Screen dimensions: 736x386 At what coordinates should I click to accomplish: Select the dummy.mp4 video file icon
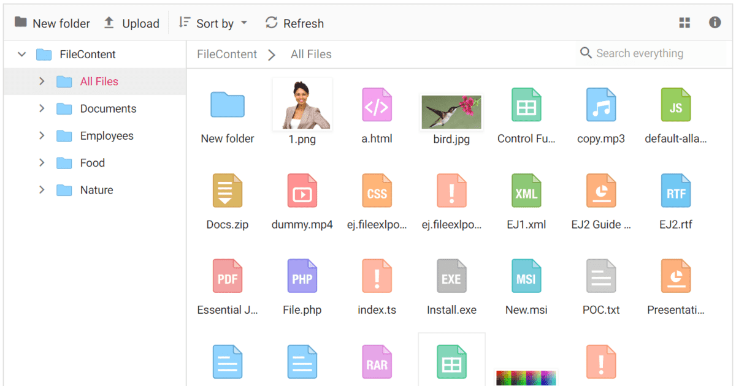302,191
